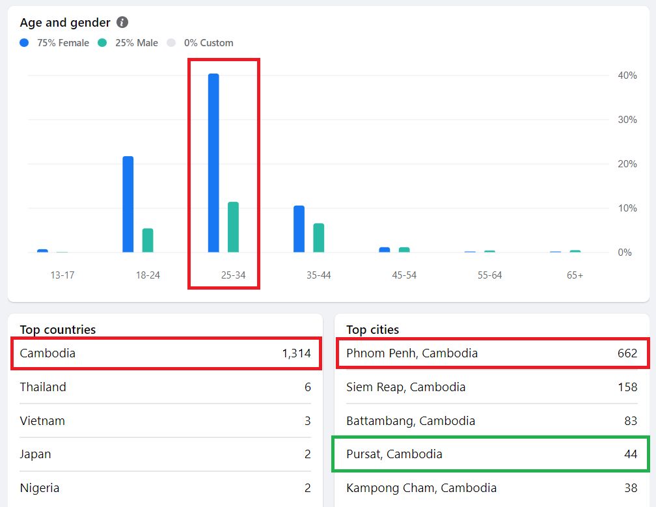
Task: Click the '40%' axis value
Action: (x=627, y=75)
